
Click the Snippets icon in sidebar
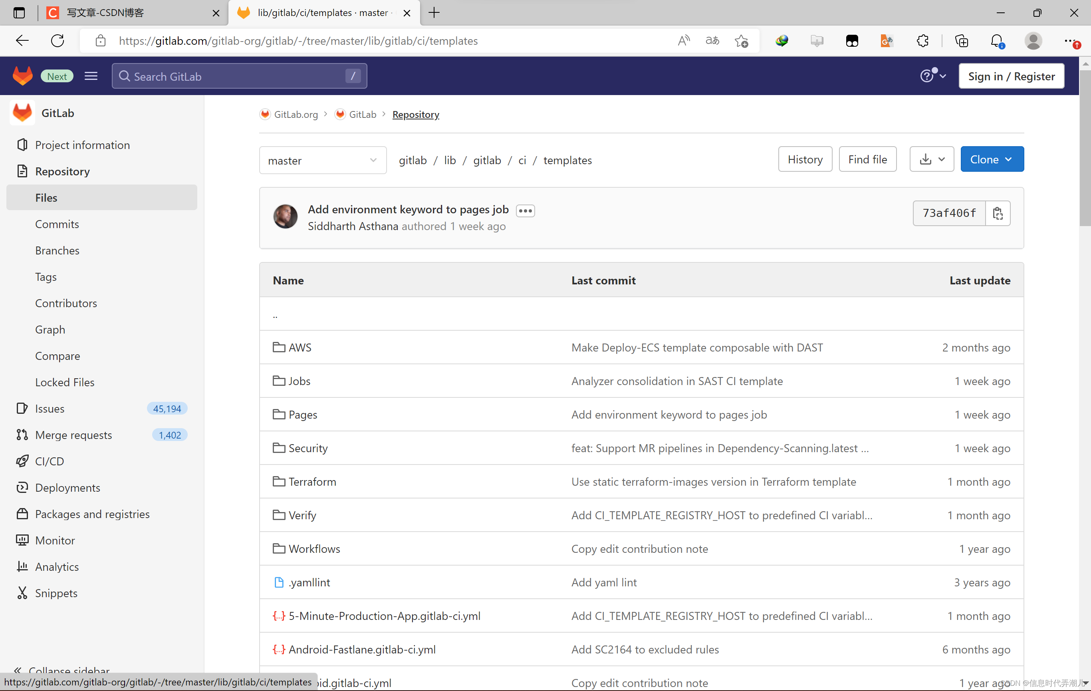(23, 592)
